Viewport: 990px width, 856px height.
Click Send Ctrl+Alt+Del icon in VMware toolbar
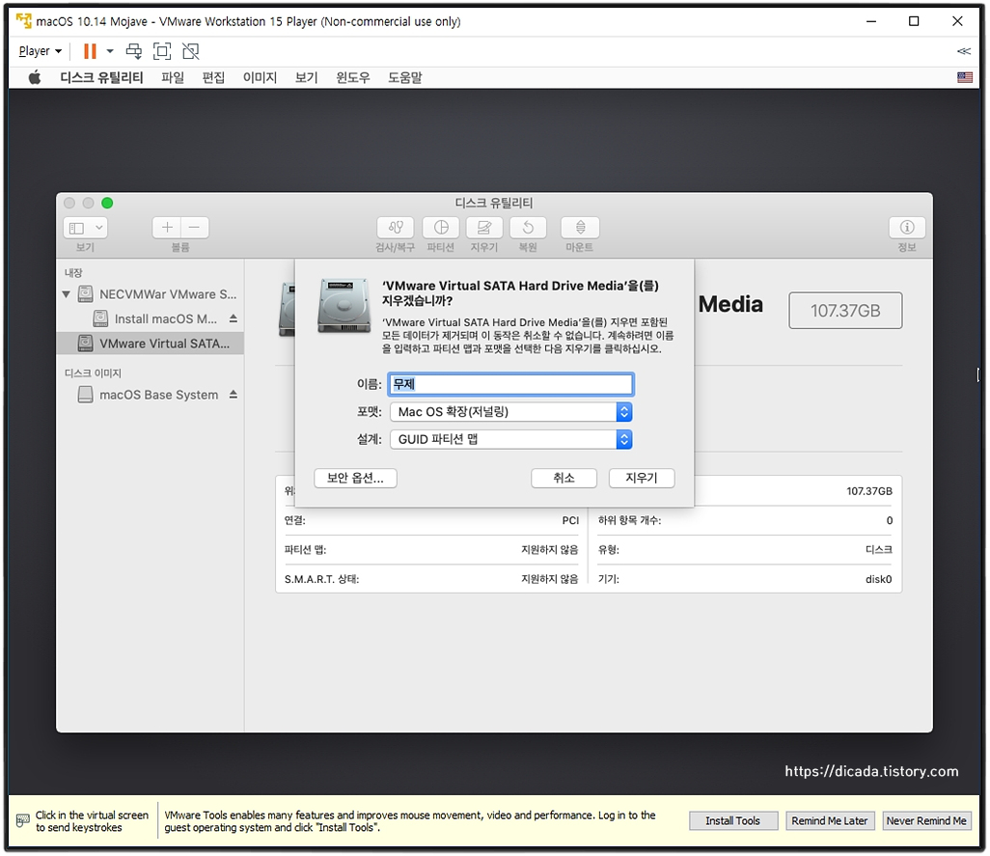[x=134, y=51]
